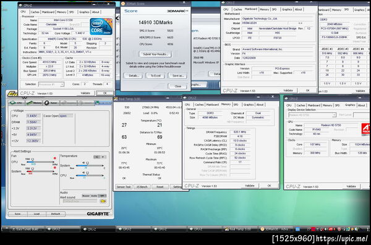Open Caches tab in the Core i3 CPU-Z window
This screenshot has height=245, width=371.
35,12
